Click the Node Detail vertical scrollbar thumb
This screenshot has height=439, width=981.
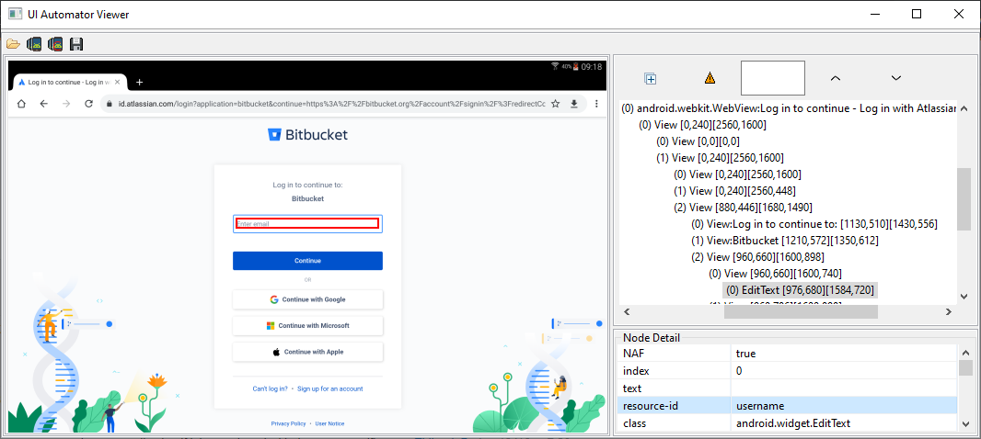[x=966, y=367]
